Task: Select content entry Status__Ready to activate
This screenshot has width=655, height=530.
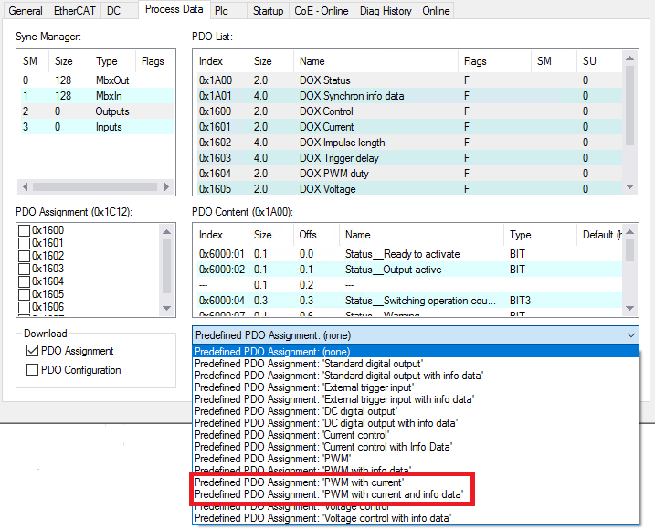Action: (x=409, y=254)
